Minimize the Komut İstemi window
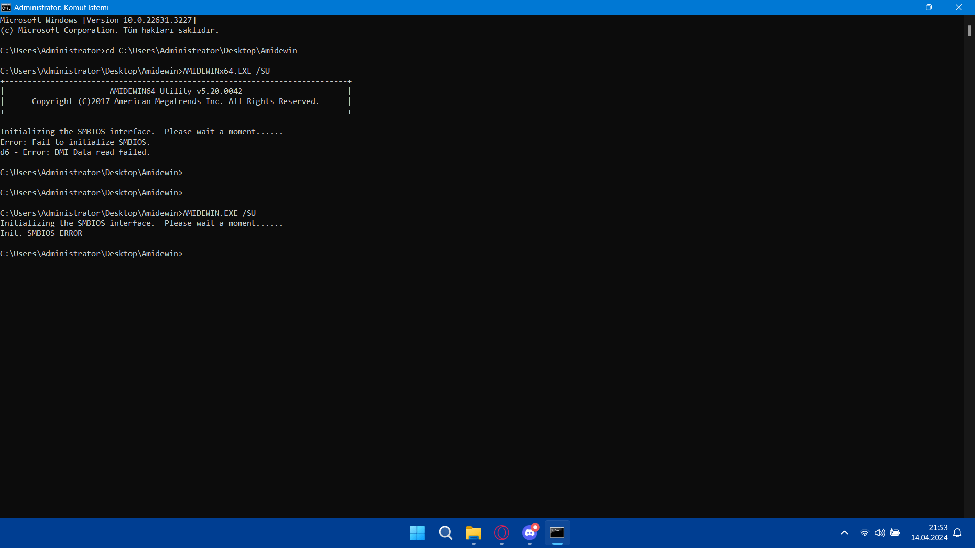 [899, 7]
